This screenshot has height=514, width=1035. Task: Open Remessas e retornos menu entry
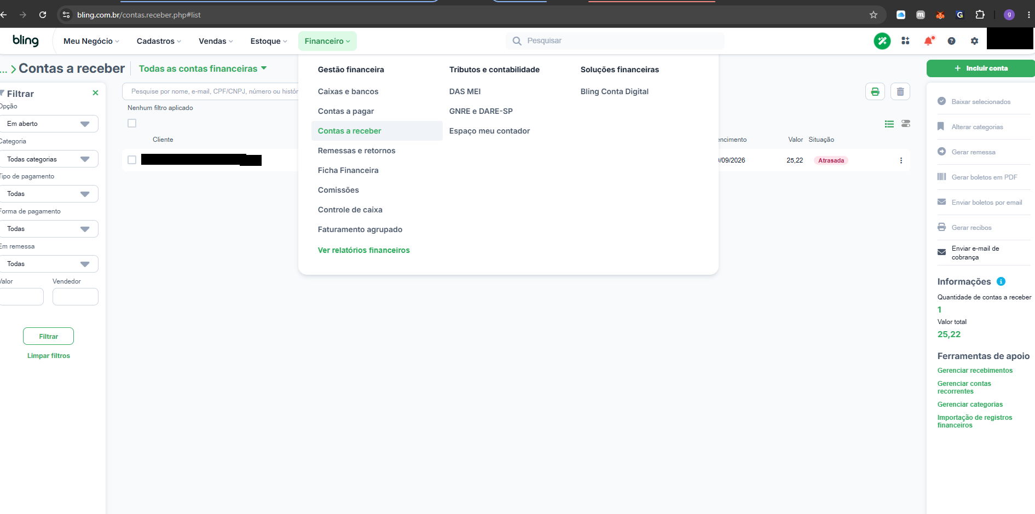[x=356, y=151]
